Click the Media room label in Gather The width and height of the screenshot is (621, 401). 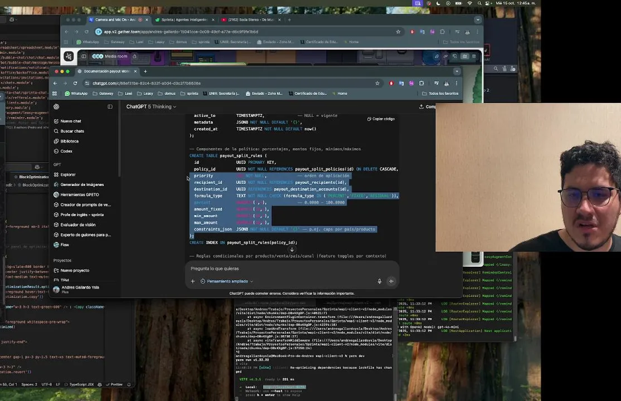[115, 56]
